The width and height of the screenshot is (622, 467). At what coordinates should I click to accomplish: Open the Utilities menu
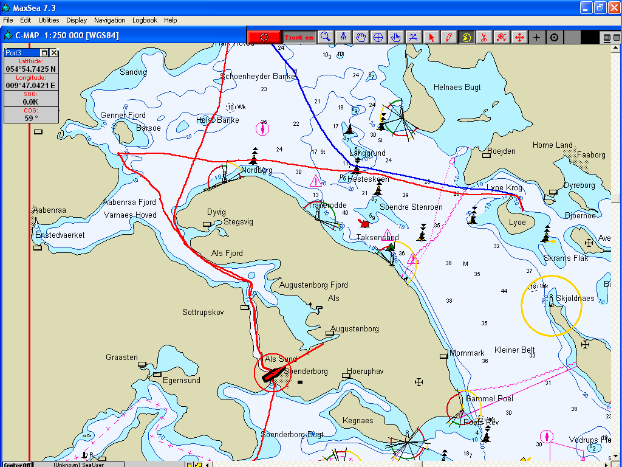click(x=49, y=20)
